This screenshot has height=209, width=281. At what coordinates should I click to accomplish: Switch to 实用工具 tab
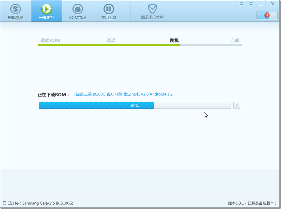(x=108, y=11)
